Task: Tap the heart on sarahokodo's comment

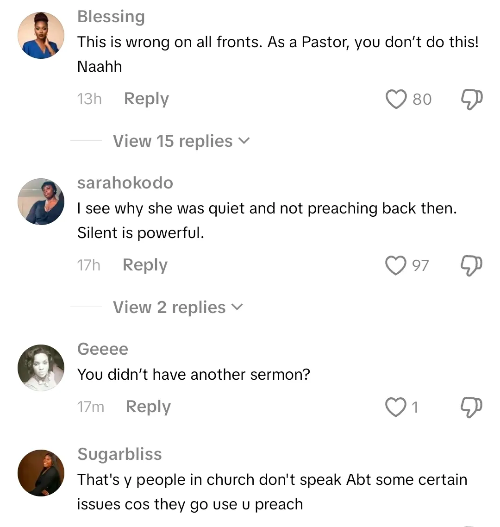Action: [396, 265]
